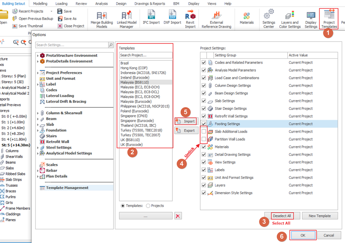The width and height of the screenshot is (345, 243).
Task: Click red delete template icon
Action: pyautogui.click(x=179, y=216)
